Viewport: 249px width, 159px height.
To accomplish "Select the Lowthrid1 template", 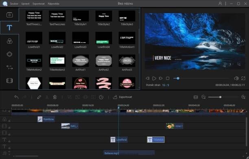I will pos(34,38).
